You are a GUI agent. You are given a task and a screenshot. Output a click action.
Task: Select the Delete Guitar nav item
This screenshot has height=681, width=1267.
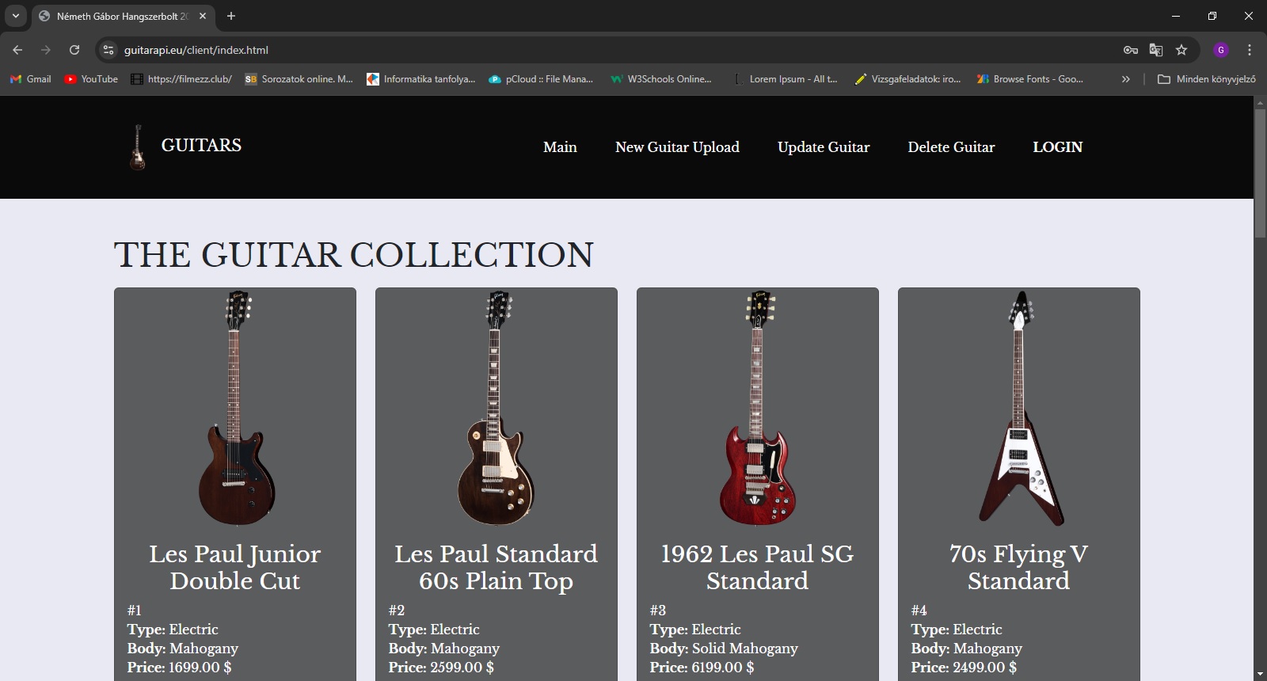point(951,147)
